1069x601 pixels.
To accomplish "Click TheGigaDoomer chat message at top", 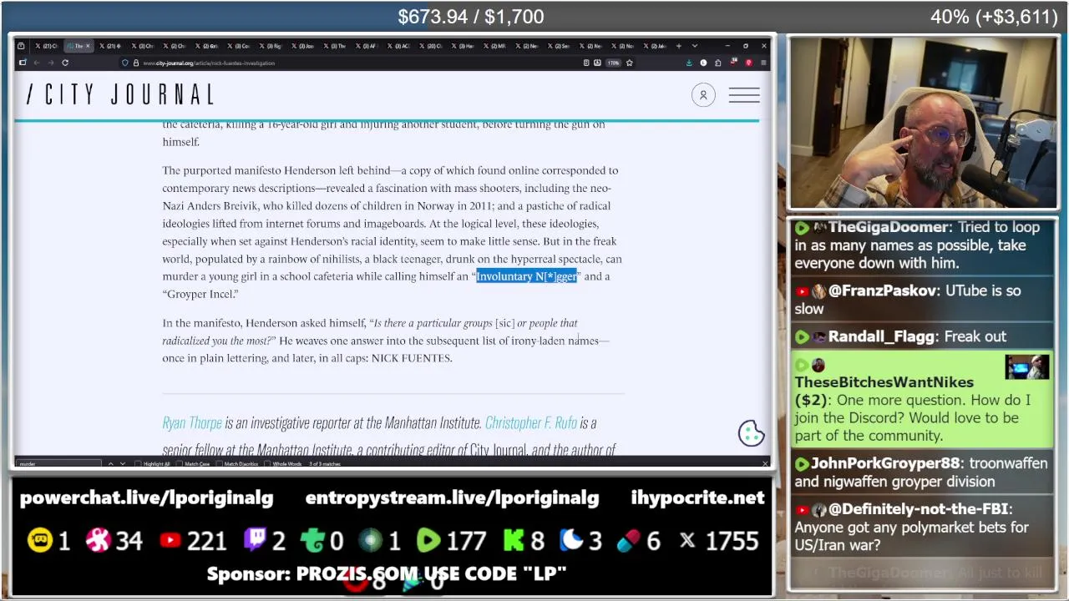I will pos(923,245).
